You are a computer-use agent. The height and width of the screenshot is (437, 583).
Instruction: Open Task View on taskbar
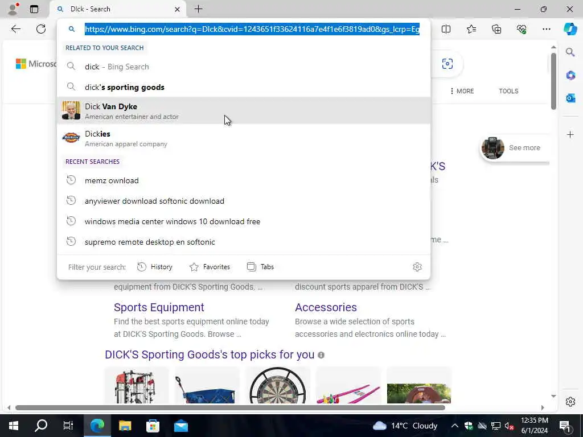click(68, 426)
